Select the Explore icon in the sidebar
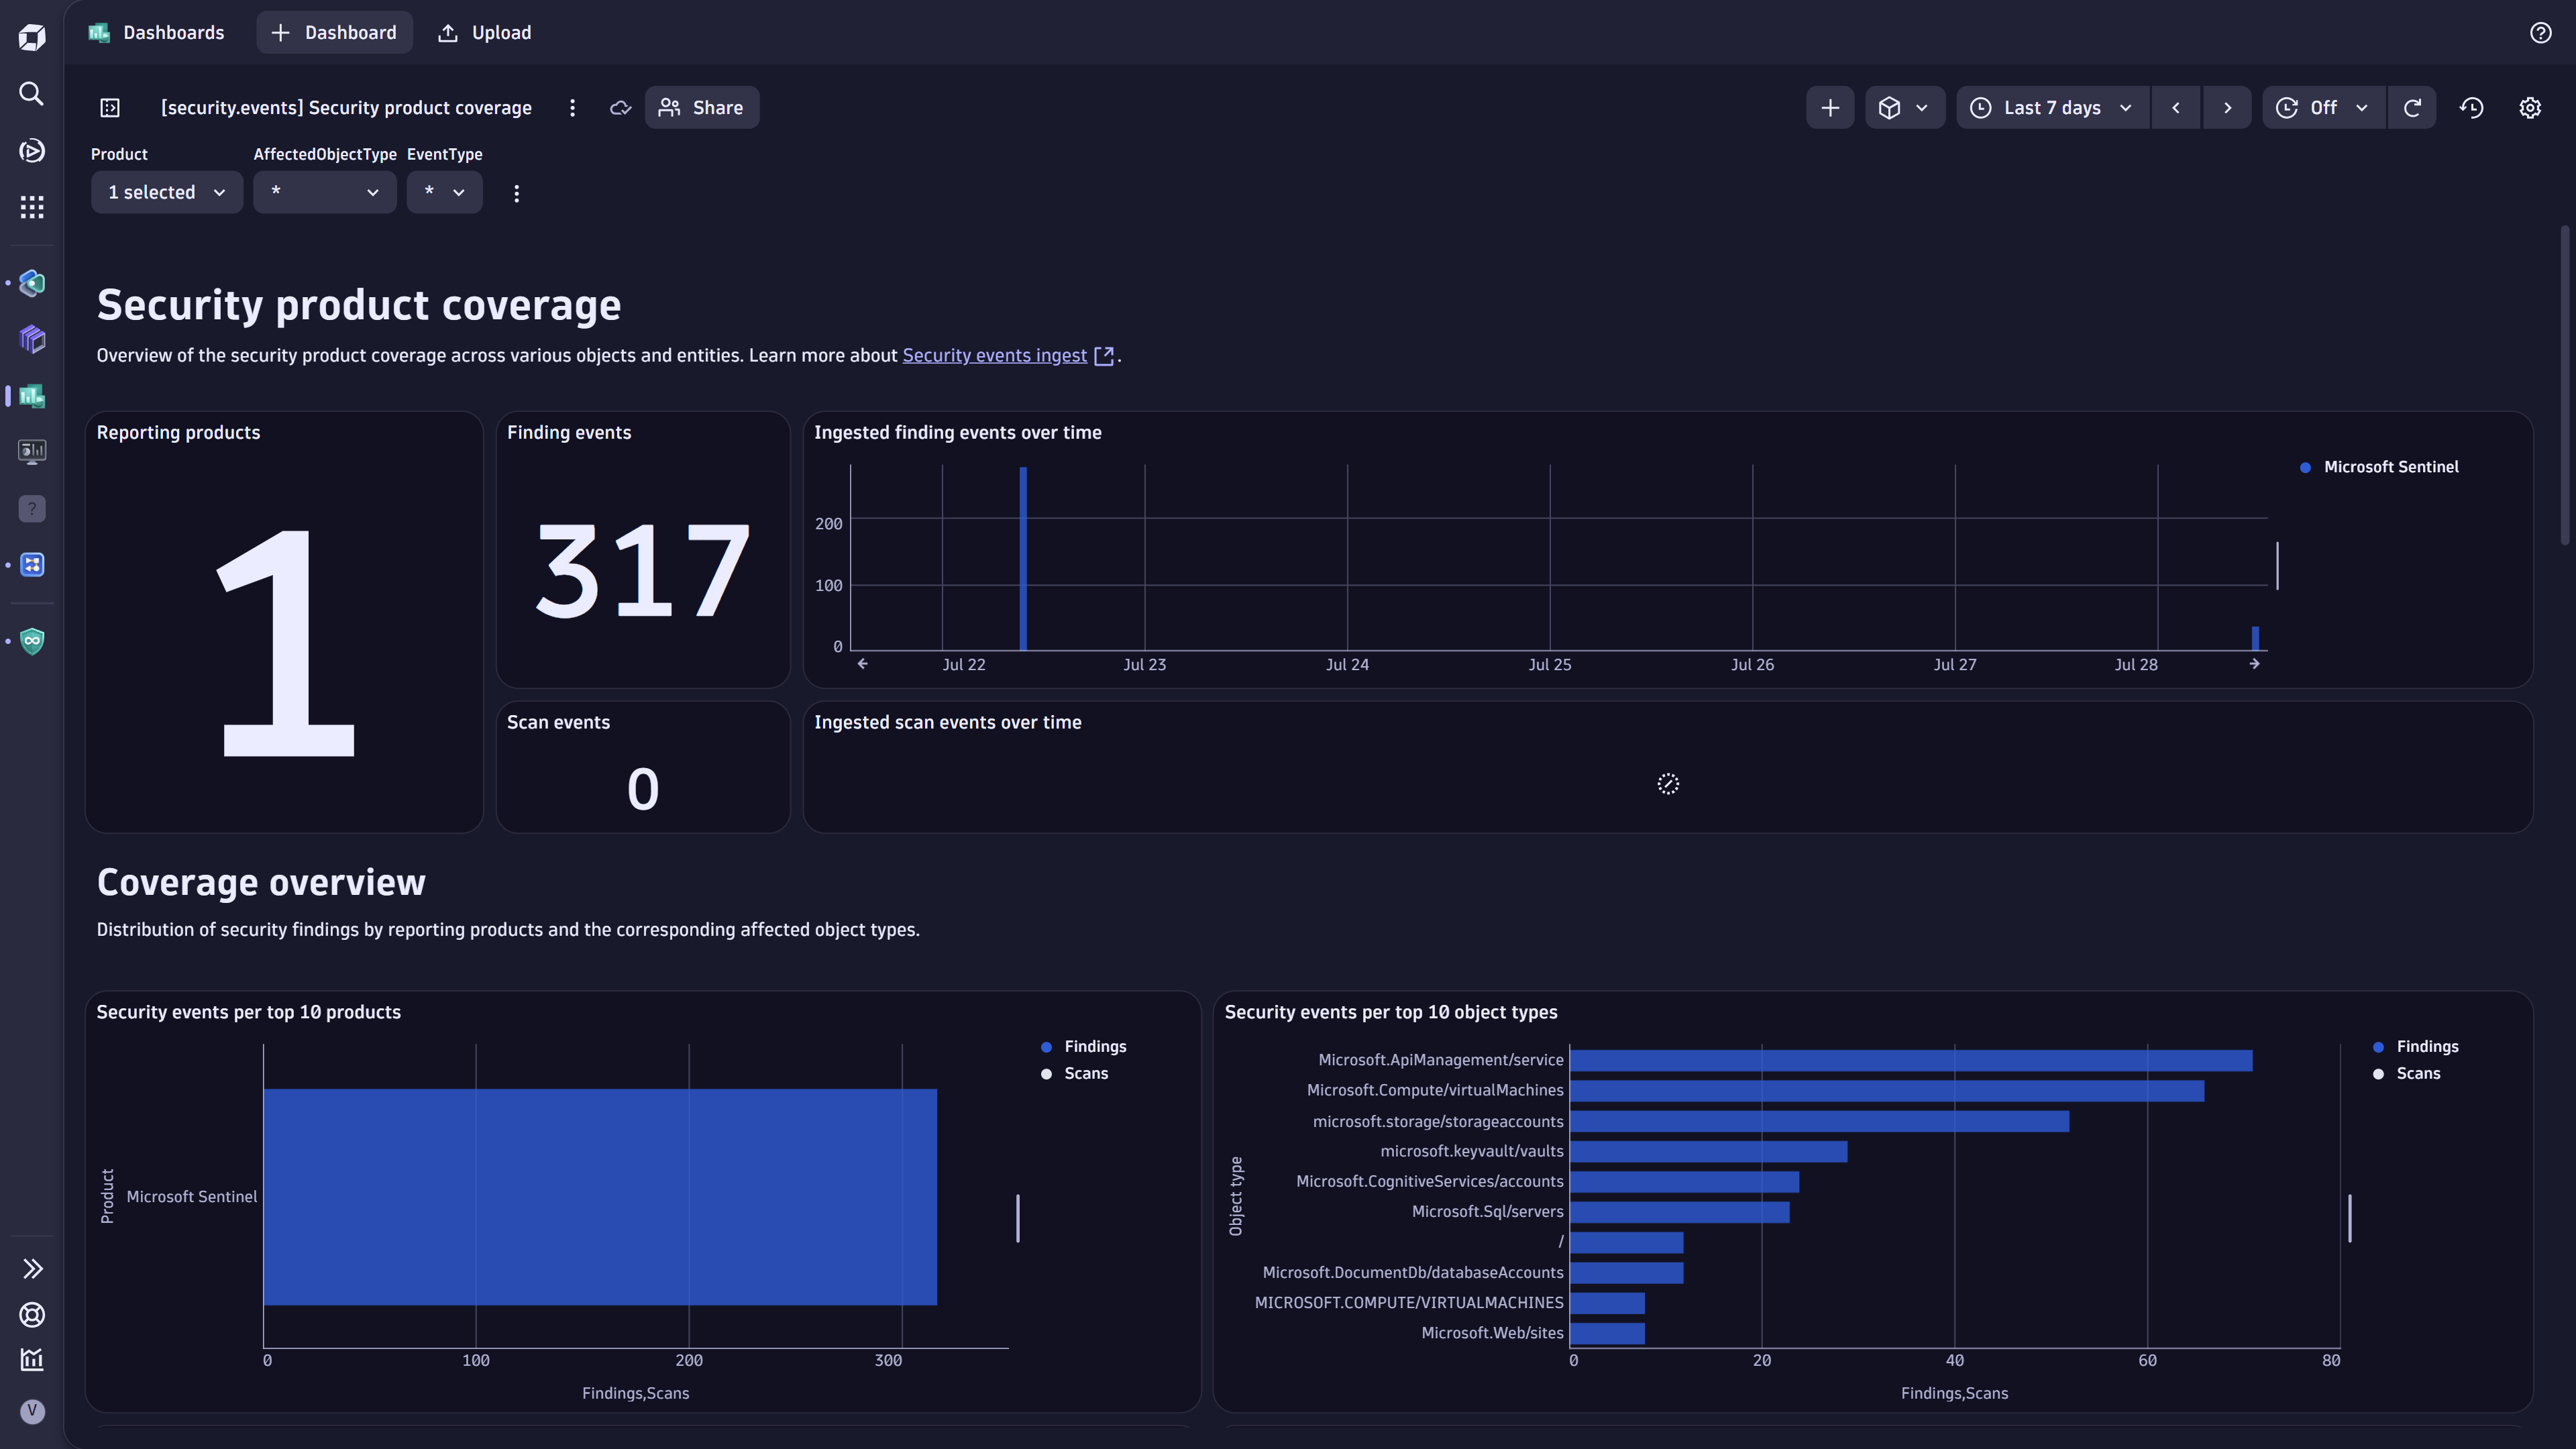Screen dimensions: 2576x1449 point(31,151)
